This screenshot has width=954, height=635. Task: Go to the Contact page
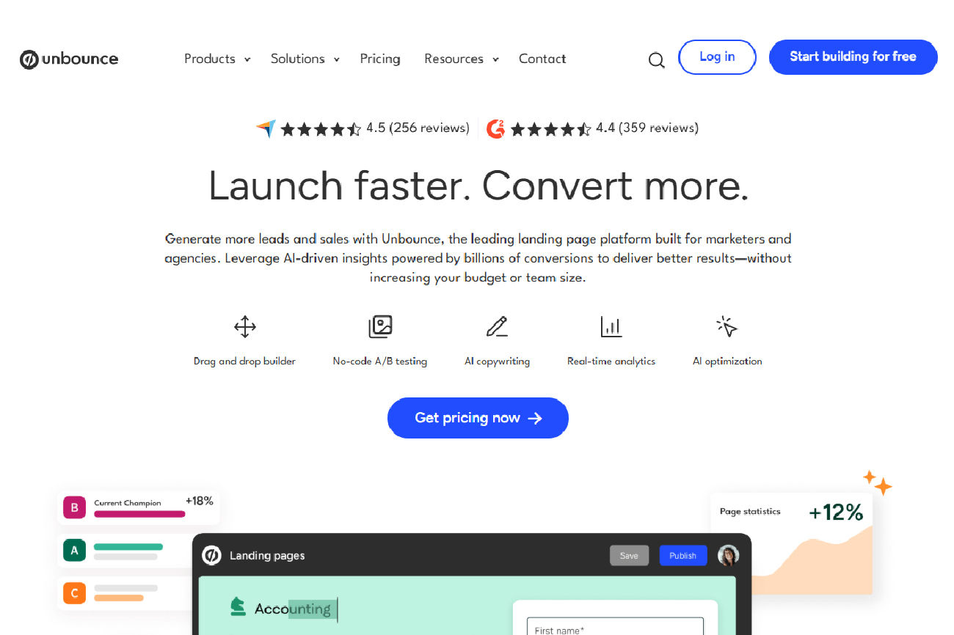[542, 59]
